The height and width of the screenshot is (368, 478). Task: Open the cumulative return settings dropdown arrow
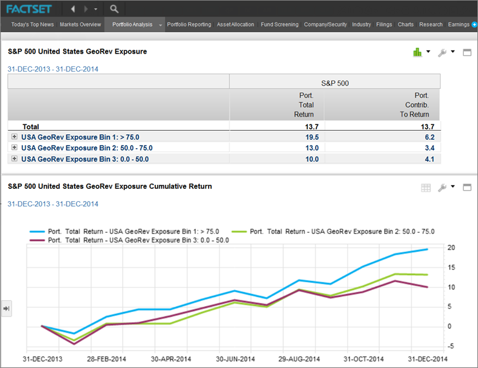(x=453, y=186)
